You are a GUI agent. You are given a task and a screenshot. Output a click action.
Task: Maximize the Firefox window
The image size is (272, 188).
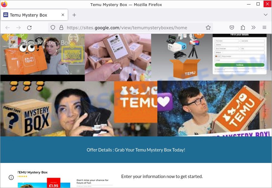coord(258,4)
